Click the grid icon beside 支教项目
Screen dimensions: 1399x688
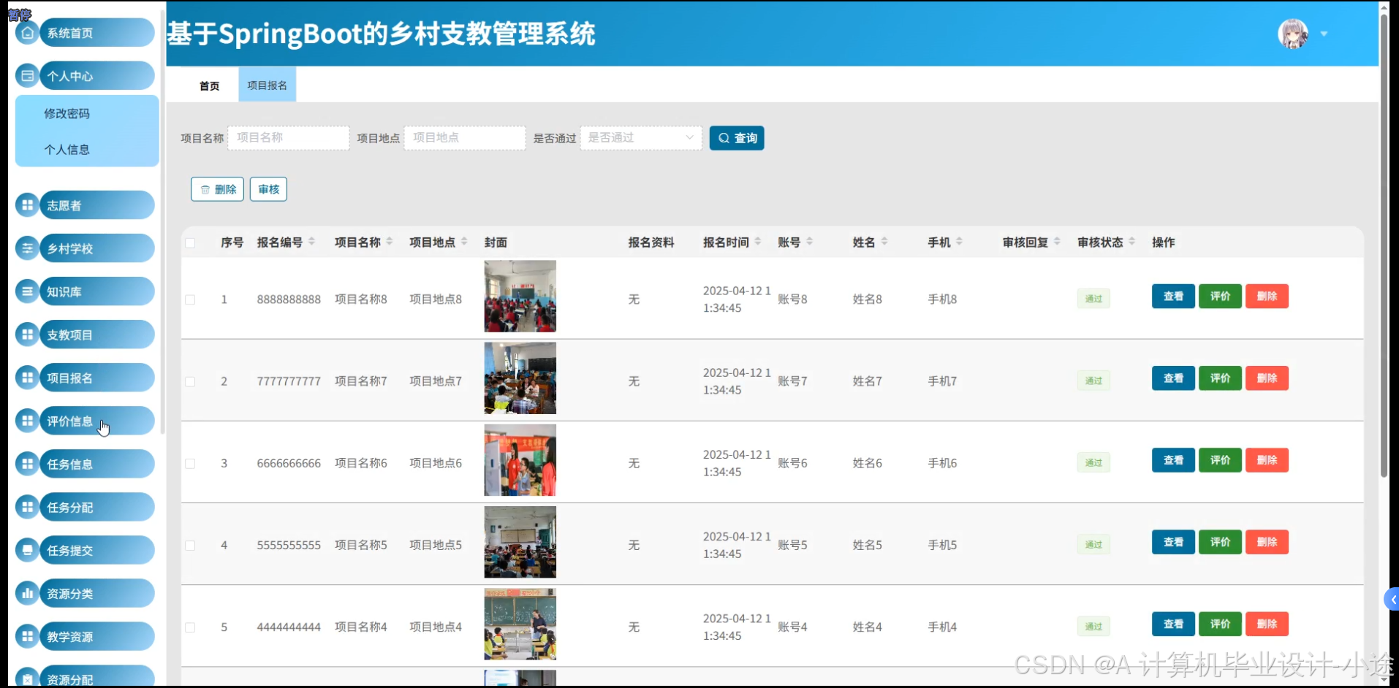27,335
